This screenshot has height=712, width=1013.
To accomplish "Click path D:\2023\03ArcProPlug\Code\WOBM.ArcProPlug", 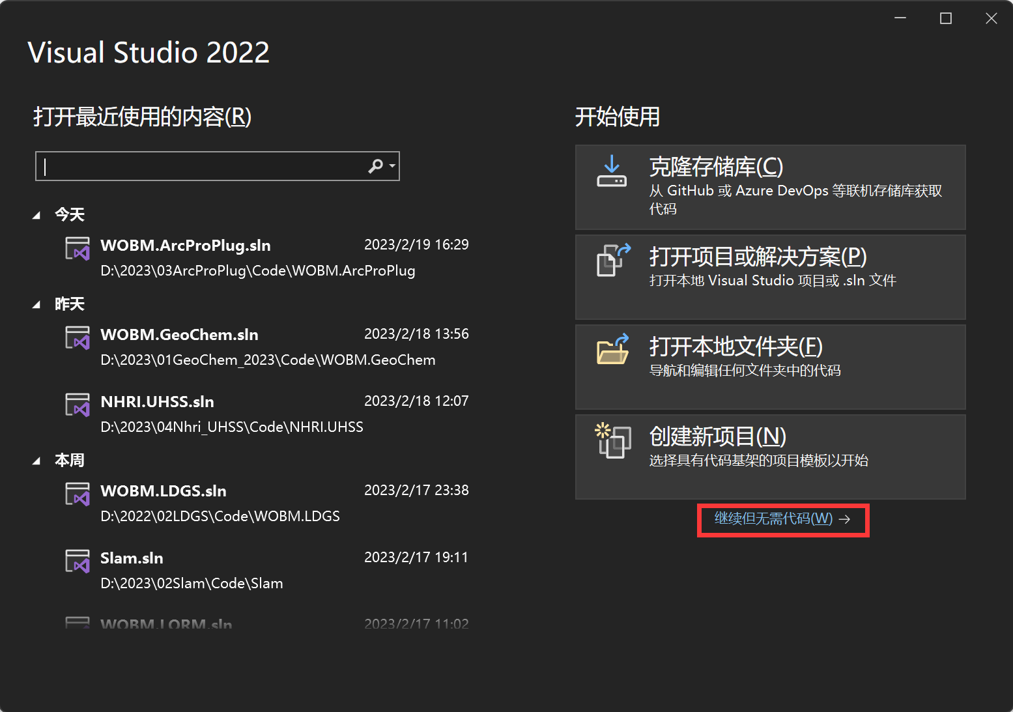I will (x=257, y=270).
